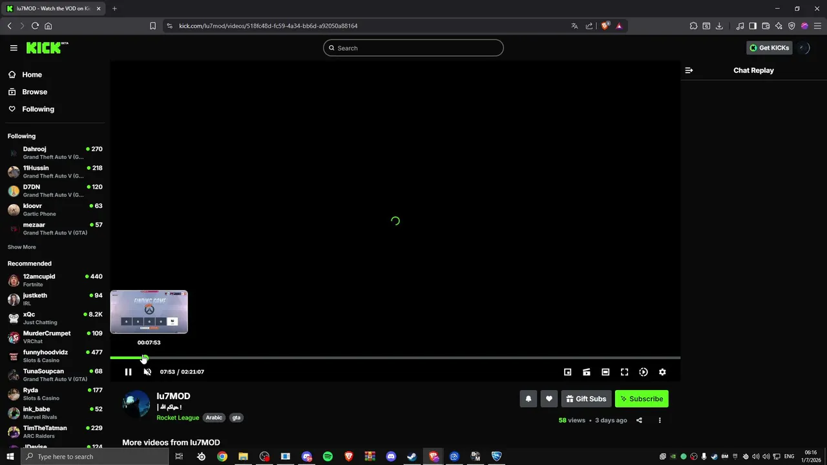Screen dimensions: 827x465
Task: Open Brave Rewards triangle icon
Action: click(x=619, y=26)
